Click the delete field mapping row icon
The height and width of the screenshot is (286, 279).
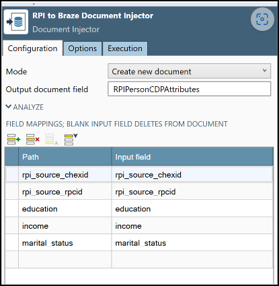click(33, 139)
